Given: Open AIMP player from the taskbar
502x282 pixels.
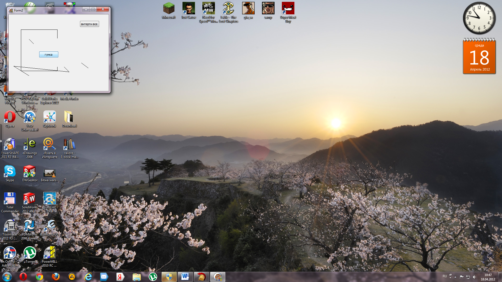Looking at the screenshot, I should pyautogui.click(x=72, y=277).
